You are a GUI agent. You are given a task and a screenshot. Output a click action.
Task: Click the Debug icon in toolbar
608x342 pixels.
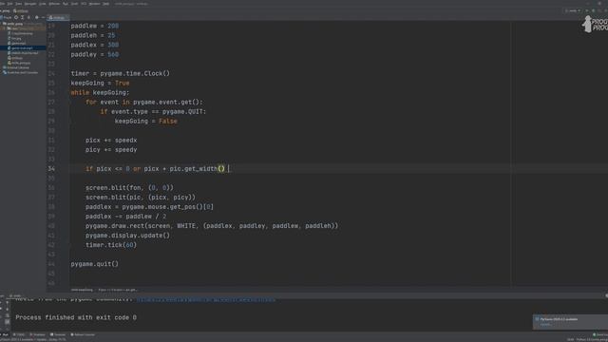[593, 10]
